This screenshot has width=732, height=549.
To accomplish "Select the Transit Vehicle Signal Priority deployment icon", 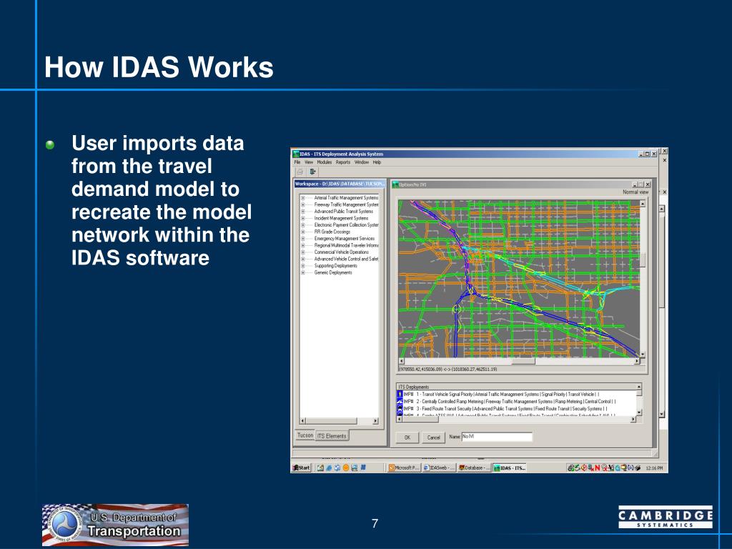I will pyautogui.click(x=400, y=394).
